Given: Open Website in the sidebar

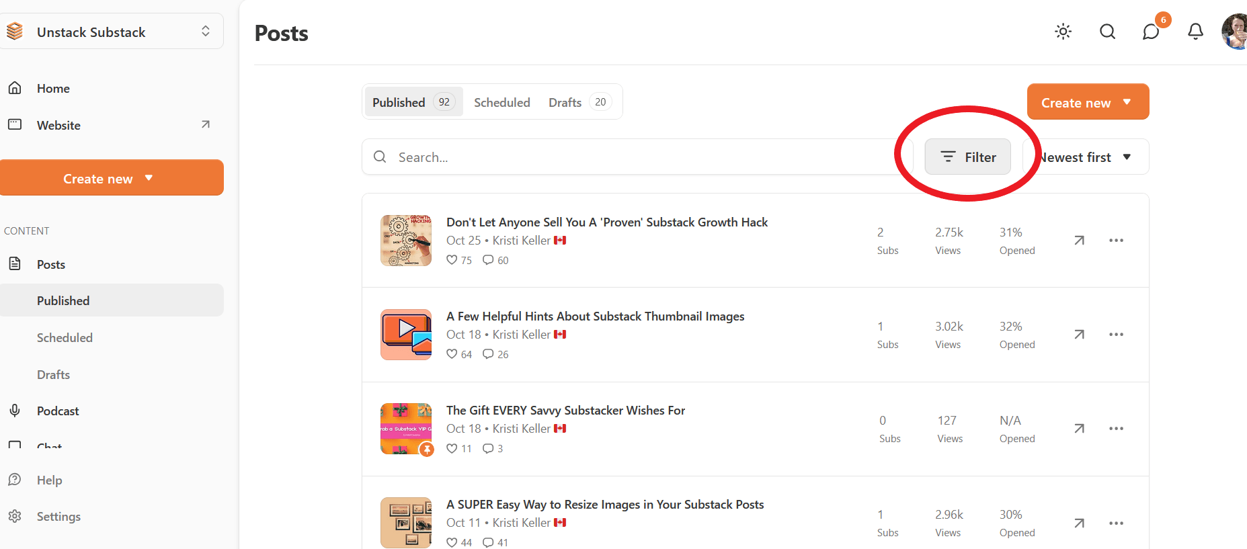Looking at the screenshot, I should coord(58,125).
